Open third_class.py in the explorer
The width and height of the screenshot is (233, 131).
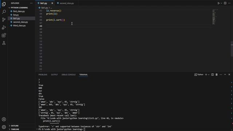[x=19, y=25]
